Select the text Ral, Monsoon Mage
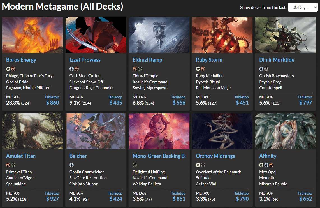Image resolution: width=320 pixels, height=208 pixels. pos(213,88)
